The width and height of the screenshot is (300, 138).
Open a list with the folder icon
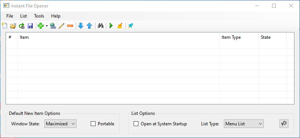tap(13, 26)
